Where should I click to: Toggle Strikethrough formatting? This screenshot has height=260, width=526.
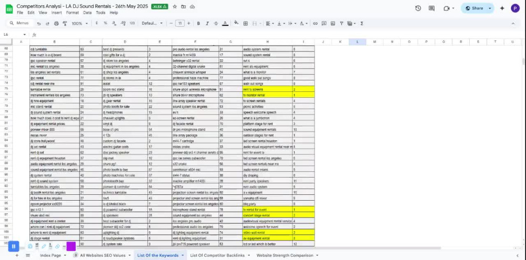(216, 24)
